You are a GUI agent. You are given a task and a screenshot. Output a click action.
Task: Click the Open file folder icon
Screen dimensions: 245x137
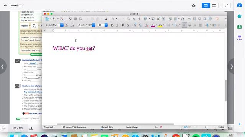[54, 19]
